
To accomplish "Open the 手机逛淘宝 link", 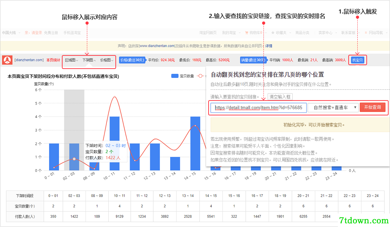I will [x=72, y=33].
